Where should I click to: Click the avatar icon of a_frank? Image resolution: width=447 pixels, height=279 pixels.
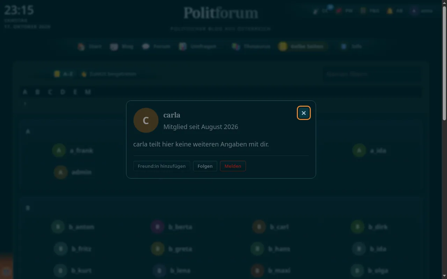click(x=59, y=151)
